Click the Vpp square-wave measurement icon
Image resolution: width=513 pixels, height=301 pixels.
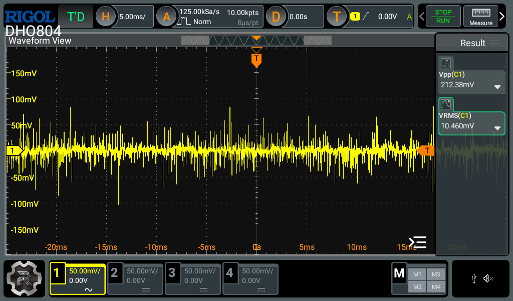click(446, 63)
